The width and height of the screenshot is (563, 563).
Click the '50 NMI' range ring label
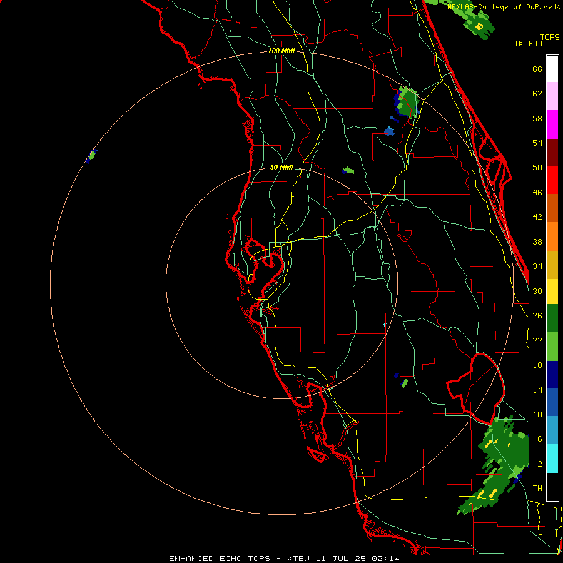pyautogui.click(x=281, y=167)
